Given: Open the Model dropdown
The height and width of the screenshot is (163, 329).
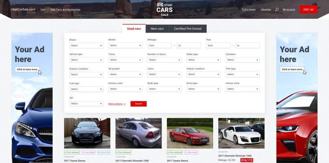Looking at the screenshot, I should click(125, 46).
